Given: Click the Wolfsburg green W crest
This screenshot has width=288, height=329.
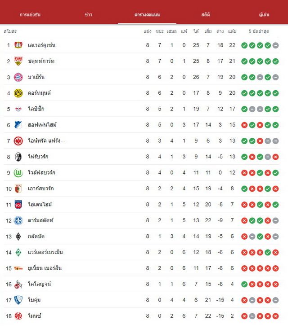Looking at the screenshot, I should (x=18, y=173).
